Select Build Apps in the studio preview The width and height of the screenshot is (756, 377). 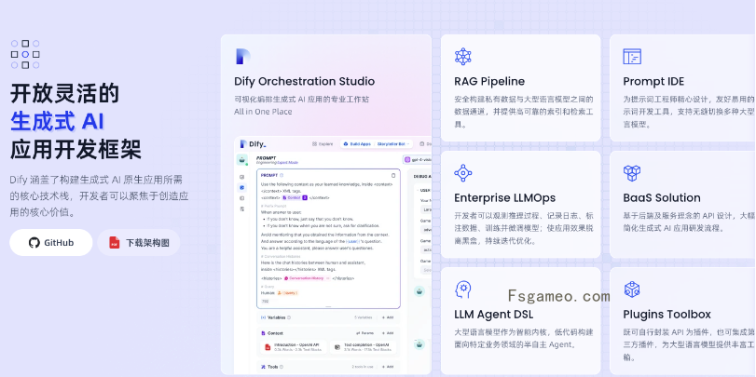pos(356,144)
